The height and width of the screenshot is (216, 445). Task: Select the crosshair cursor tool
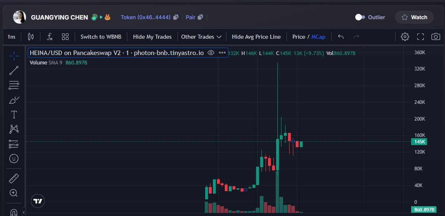14,56
